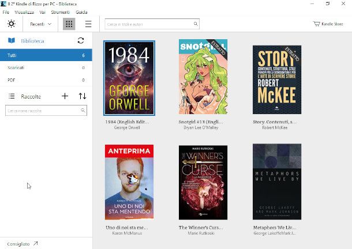
Task: Select the Biblioteca heading
Action: click(x=32, y=41)
